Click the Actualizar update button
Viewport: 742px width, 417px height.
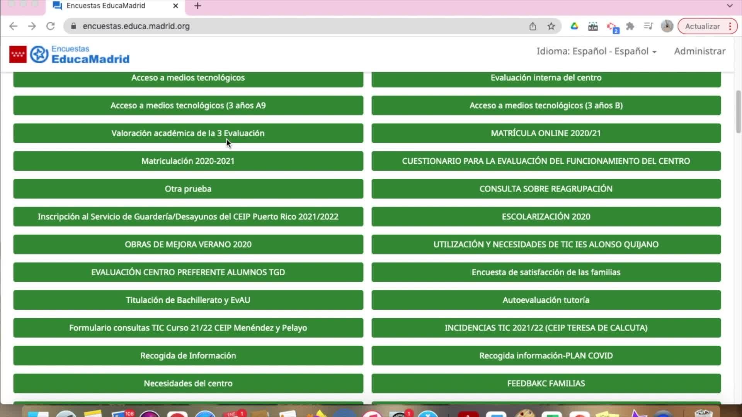coord(702,26)
